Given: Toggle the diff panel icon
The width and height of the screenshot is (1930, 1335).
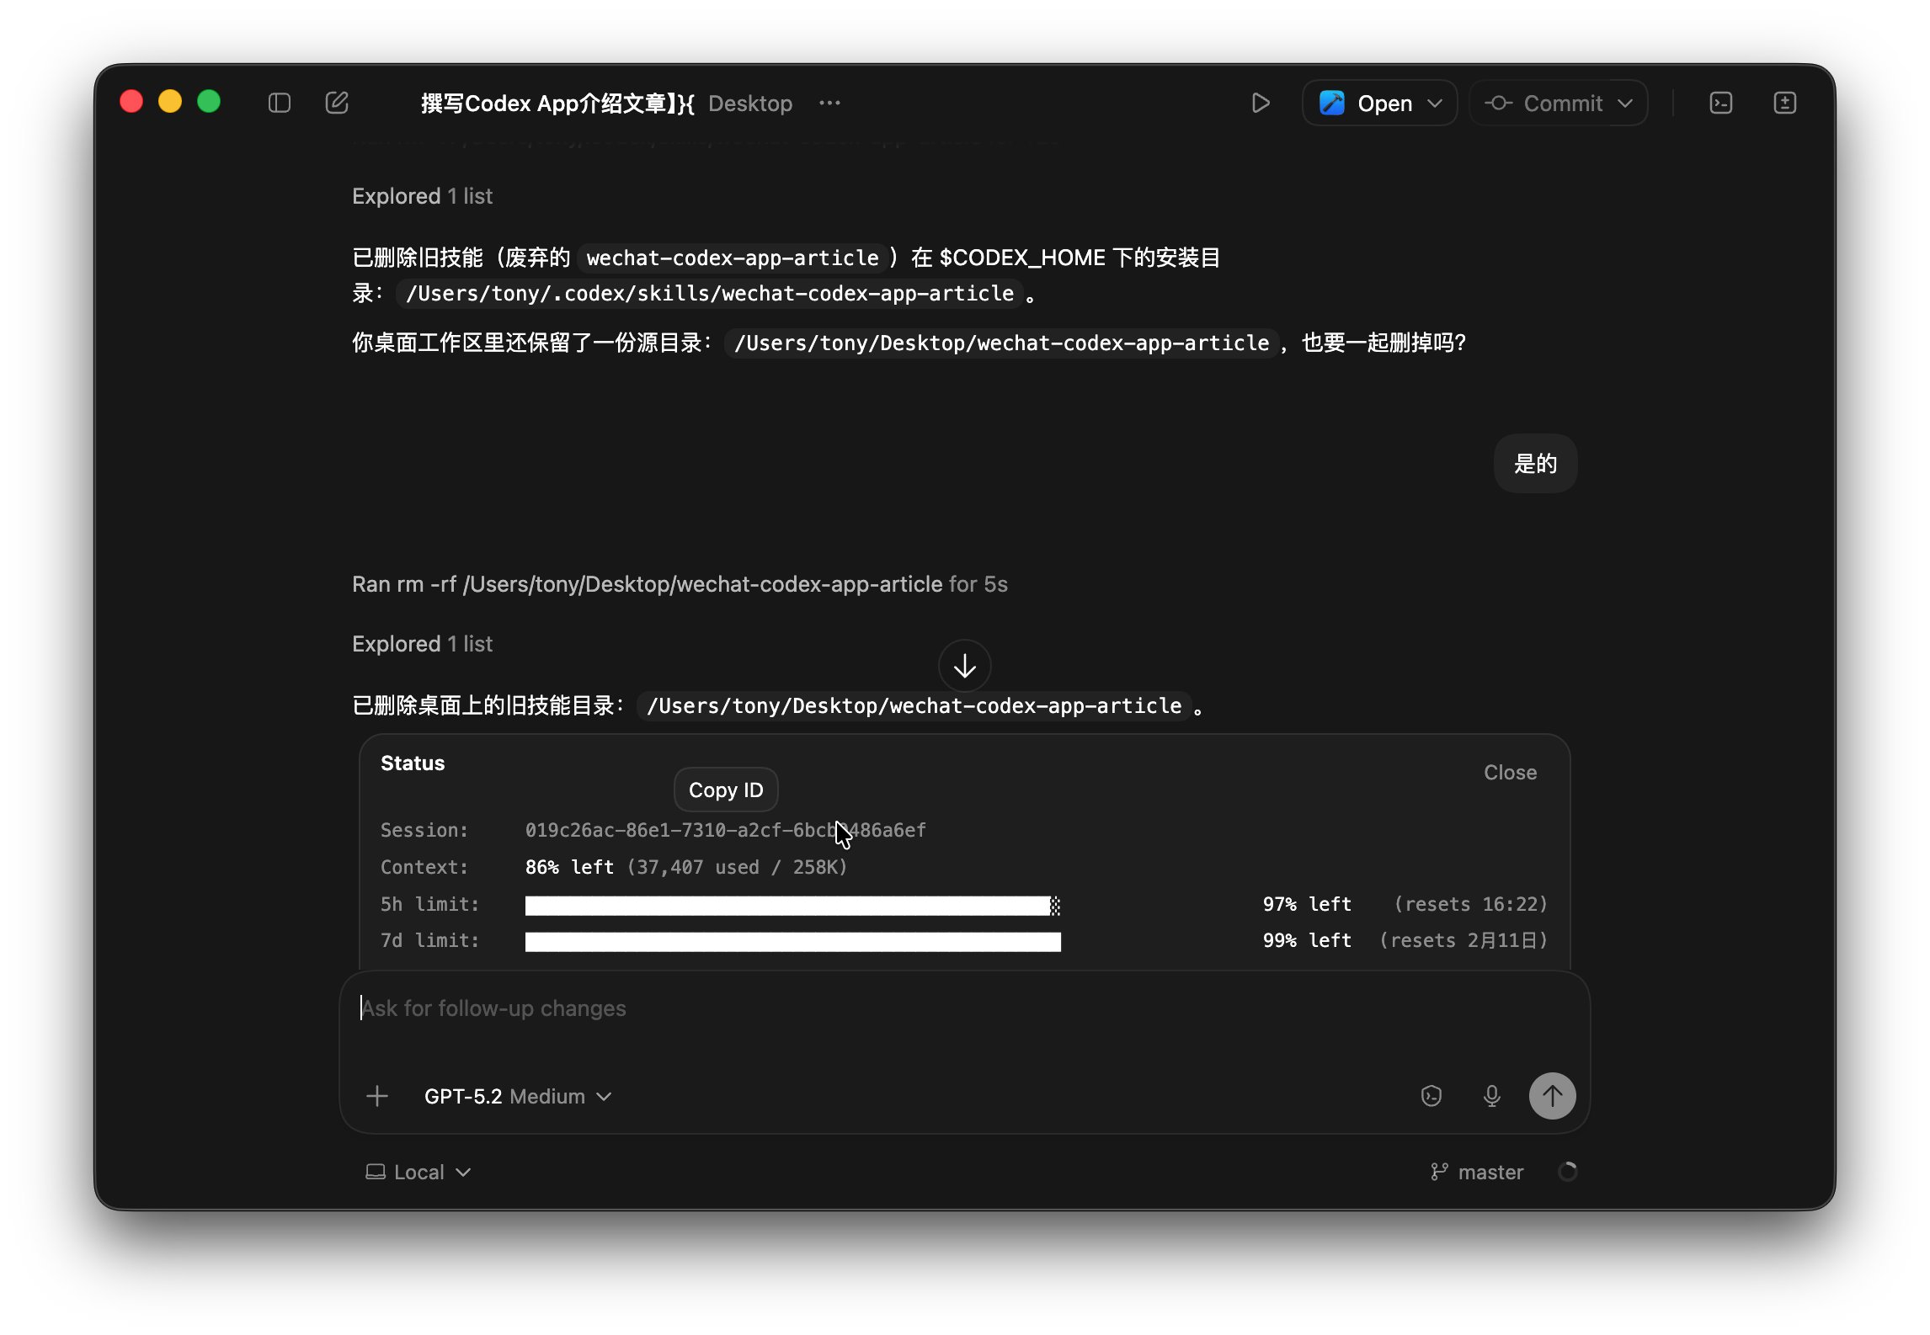Looking at the screenshot, I should coord(1784,103).
